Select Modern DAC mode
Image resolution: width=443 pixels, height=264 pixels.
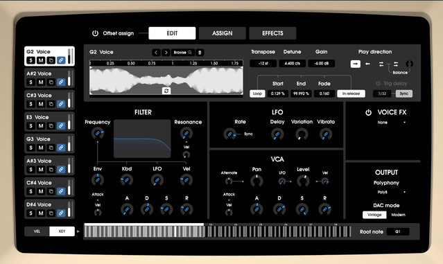click(x=398, y=215)
